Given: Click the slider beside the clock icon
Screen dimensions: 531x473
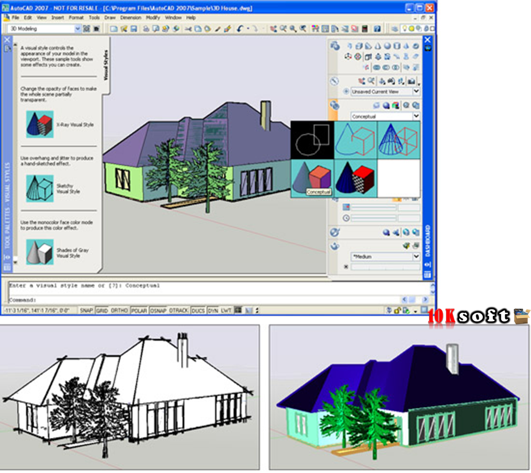Looking at the screenshot, I should tap(374, 218).
